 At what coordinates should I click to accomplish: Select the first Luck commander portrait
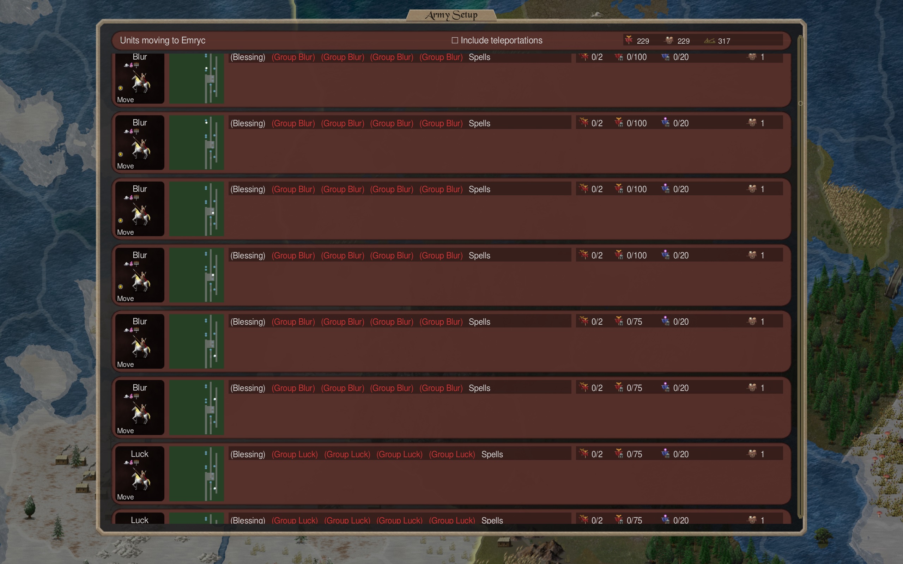point(140,474)
